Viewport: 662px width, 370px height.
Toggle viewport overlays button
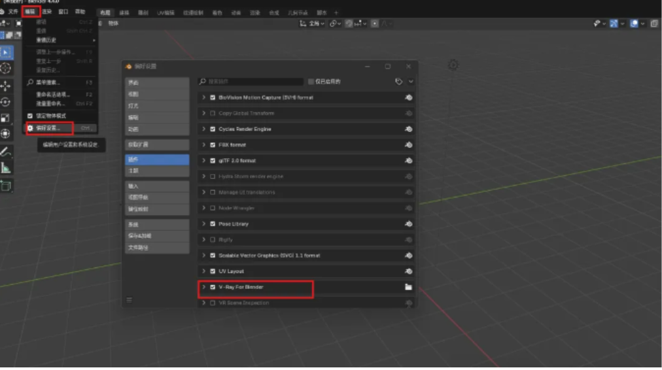[x=634, y=24]
